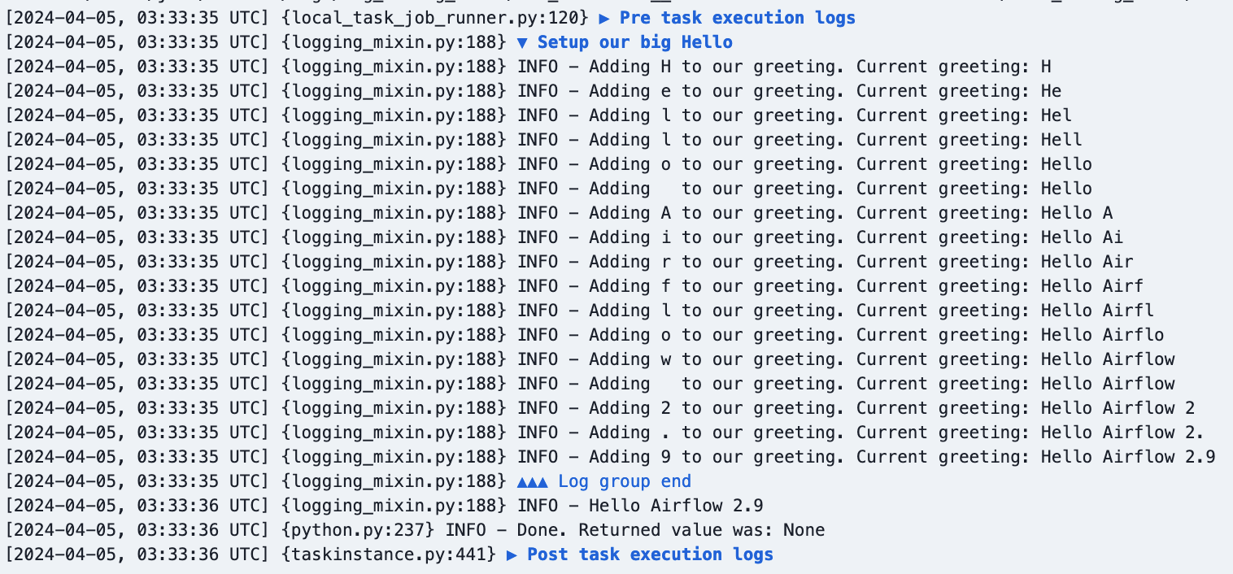Click log line 'Adding H to our greeting'
This screenshot has width=1233, height=574.
tap(784, 67)
